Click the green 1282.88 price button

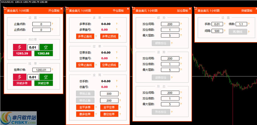(44, 54)
